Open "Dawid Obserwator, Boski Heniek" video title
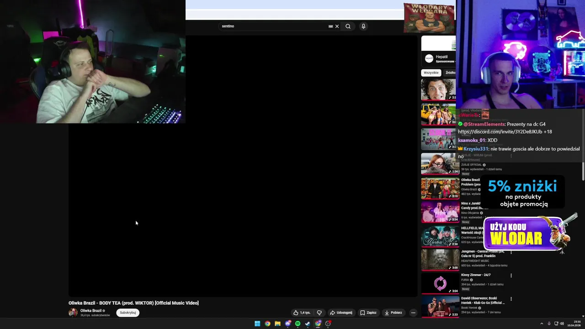Viewport: 585px width, 329px height. (x=483, y=301)
